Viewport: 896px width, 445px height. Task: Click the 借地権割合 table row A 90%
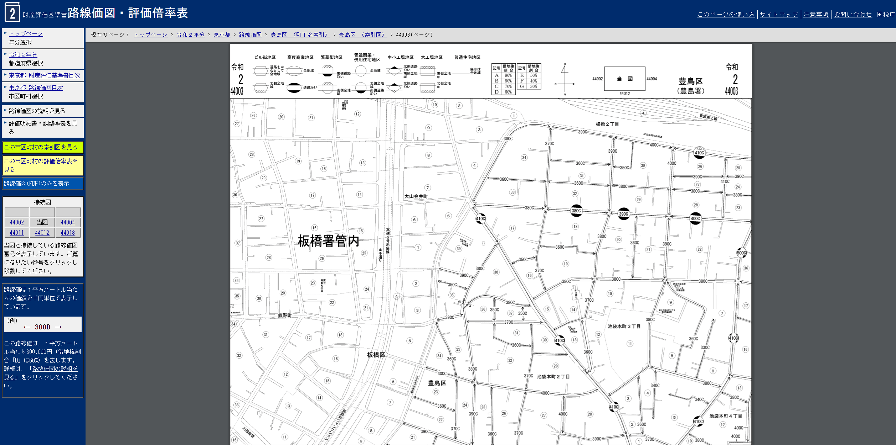pyautogui.click(x=504, y=75)
